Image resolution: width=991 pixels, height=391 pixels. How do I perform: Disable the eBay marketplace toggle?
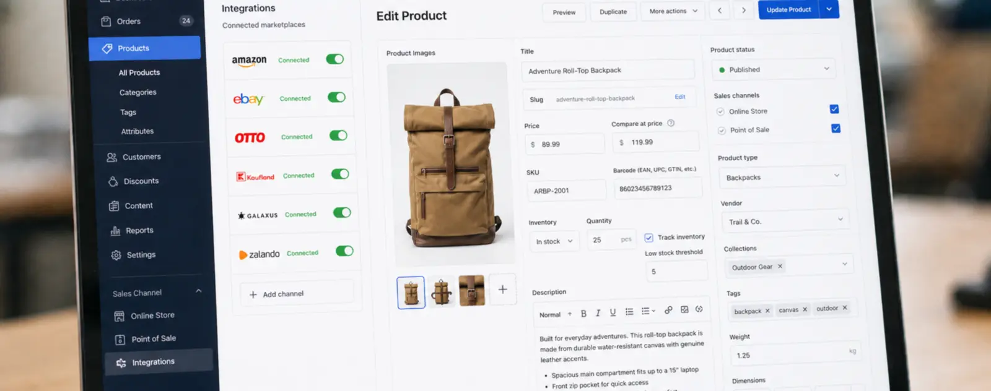336,97
